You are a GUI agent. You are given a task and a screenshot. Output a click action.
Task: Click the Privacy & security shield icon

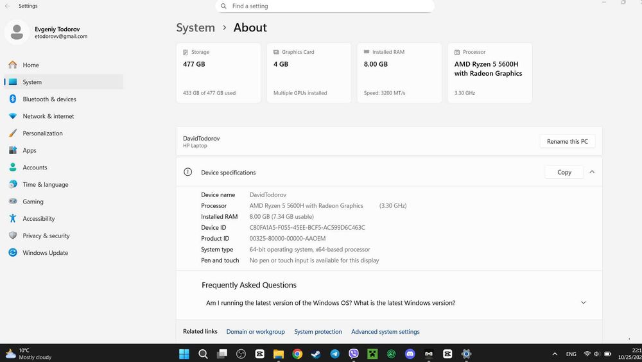coord(13,236)
